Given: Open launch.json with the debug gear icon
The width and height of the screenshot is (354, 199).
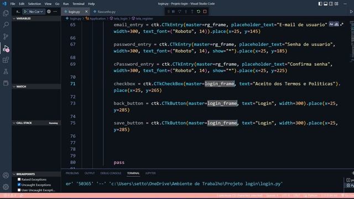Looking at the screenshot, I should click(x=49, y=12).
